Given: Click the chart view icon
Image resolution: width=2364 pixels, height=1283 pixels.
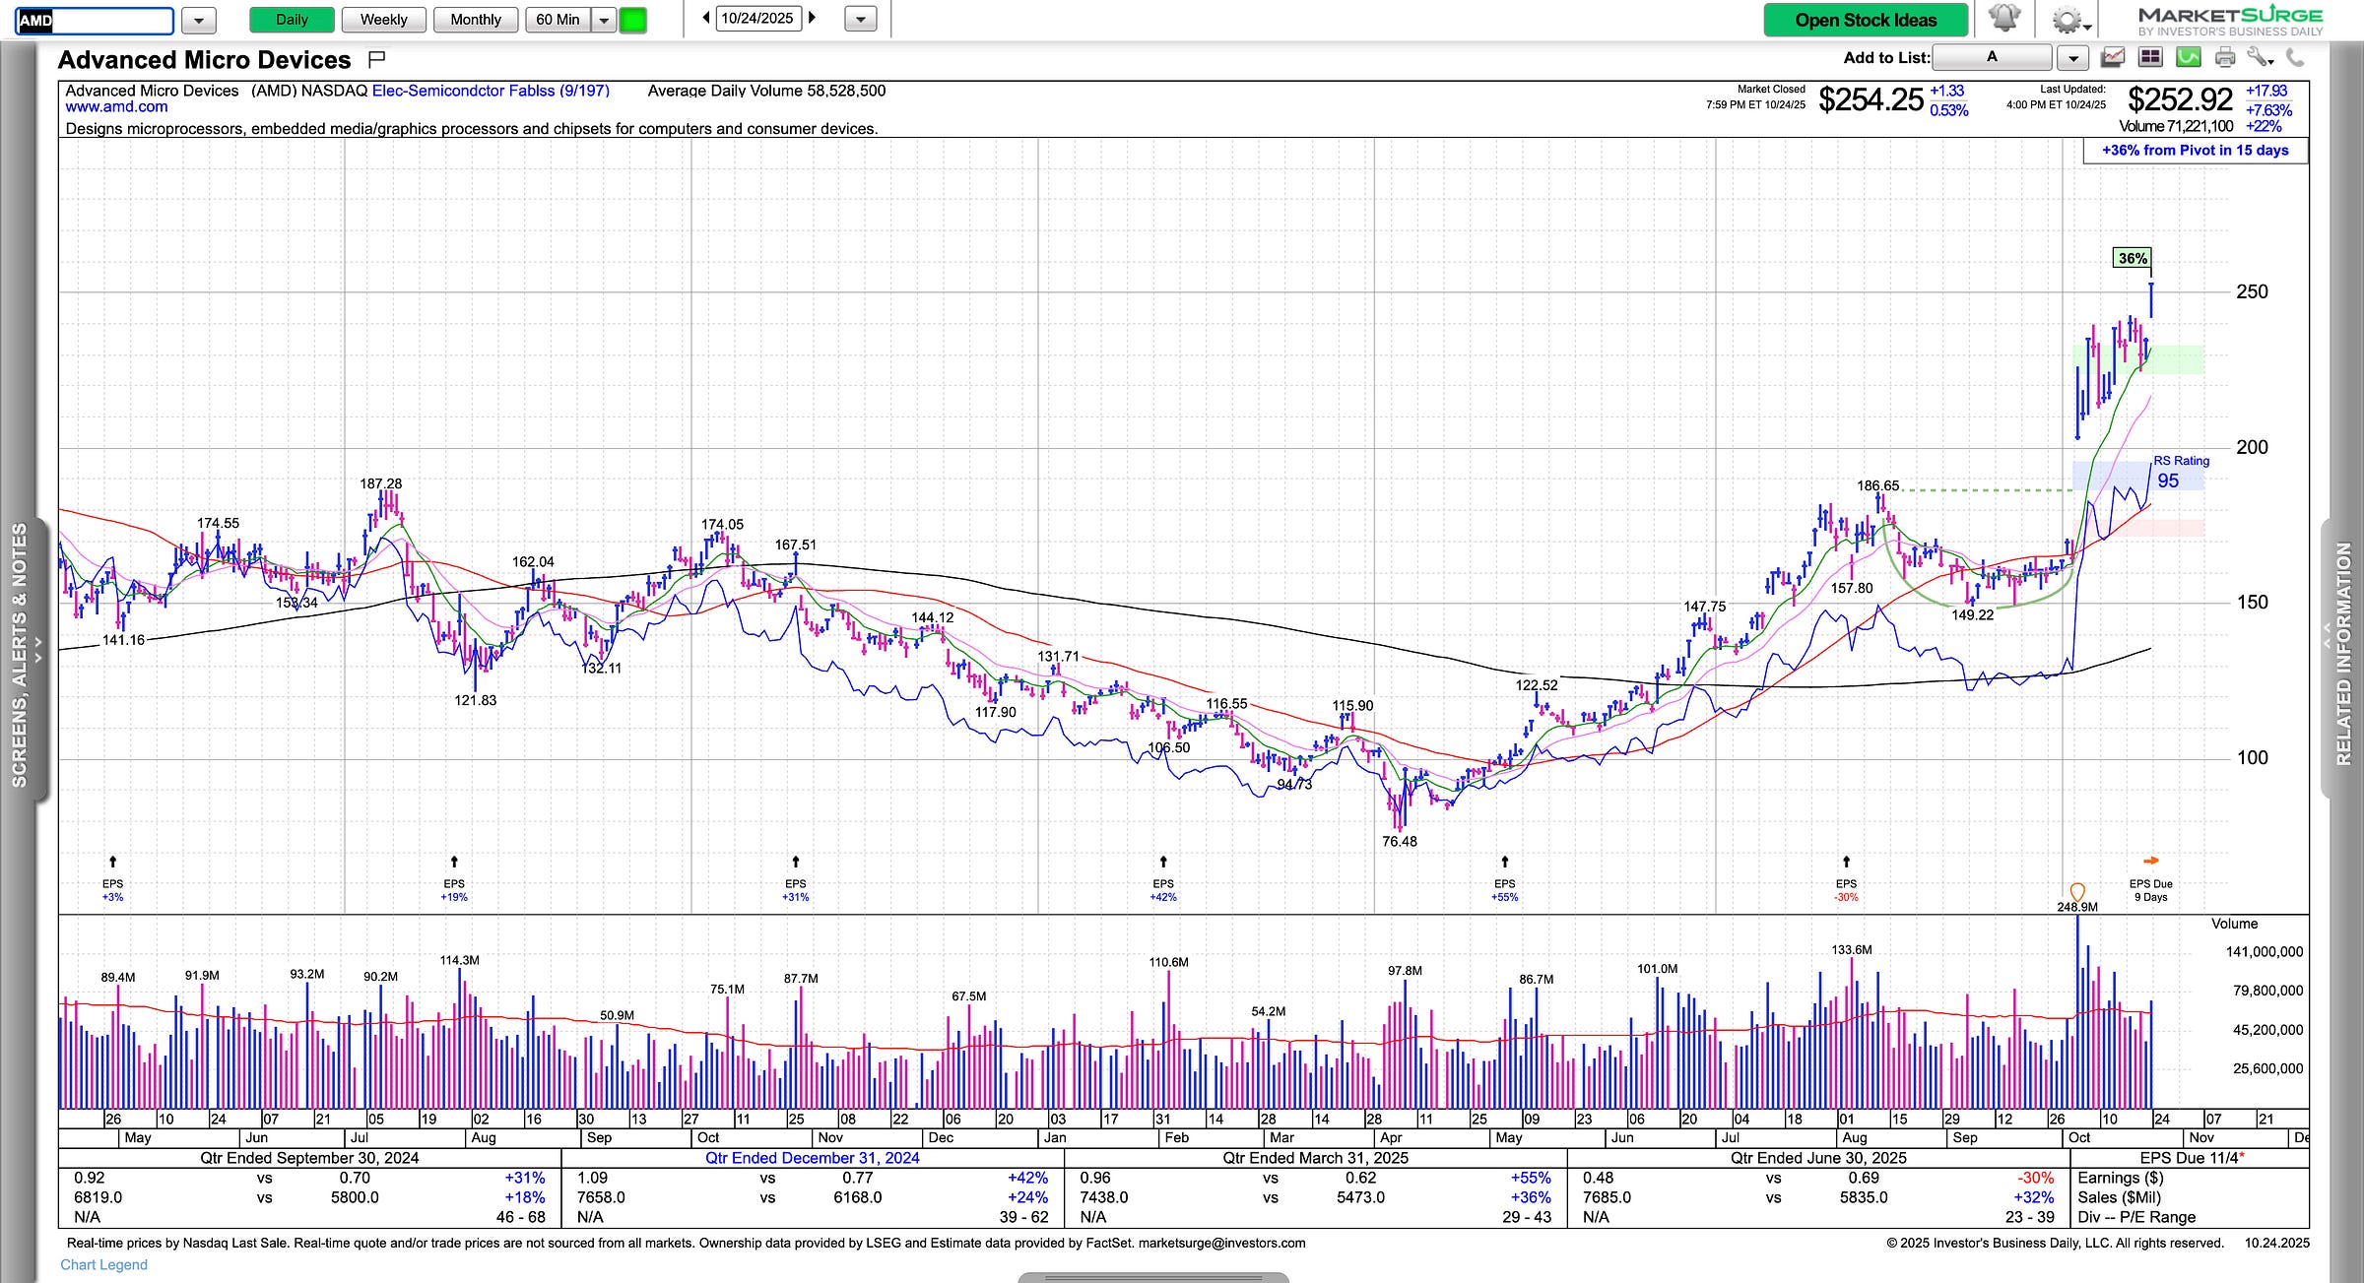Looking at the screenshot, I should [x=2112, y=58].
